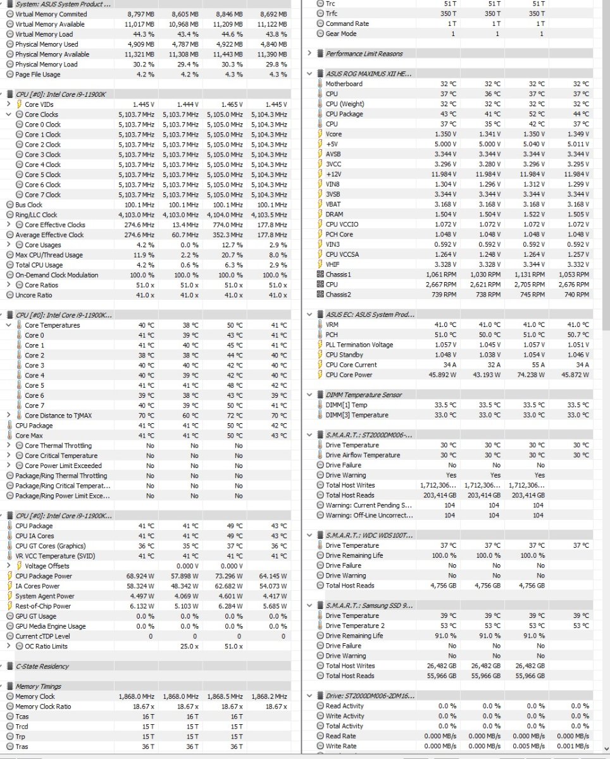This screenshot has height=759, width=610.
Task: Collapse the DIMM Temperature Sensor section
Action: pos(309,395)
